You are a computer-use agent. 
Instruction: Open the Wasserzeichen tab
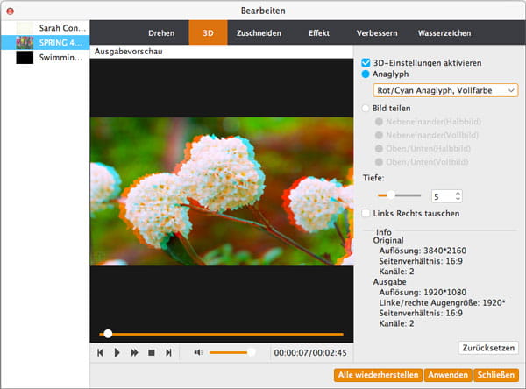[444, 33]
